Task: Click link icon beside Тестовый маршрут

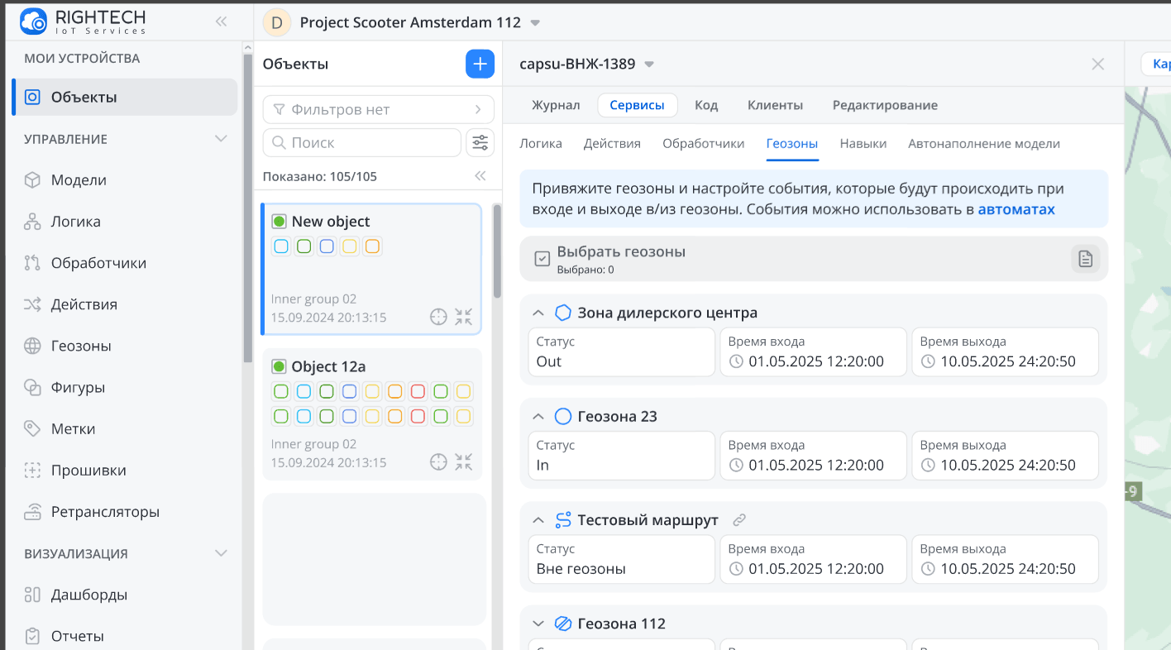Action: tap(739, 520)
